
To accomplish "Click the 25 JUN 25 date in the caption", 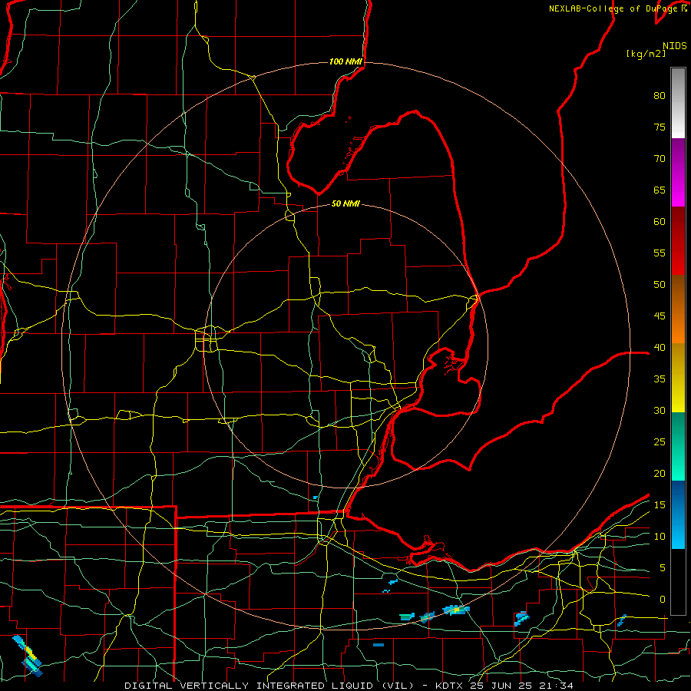I will coord(502,686).
